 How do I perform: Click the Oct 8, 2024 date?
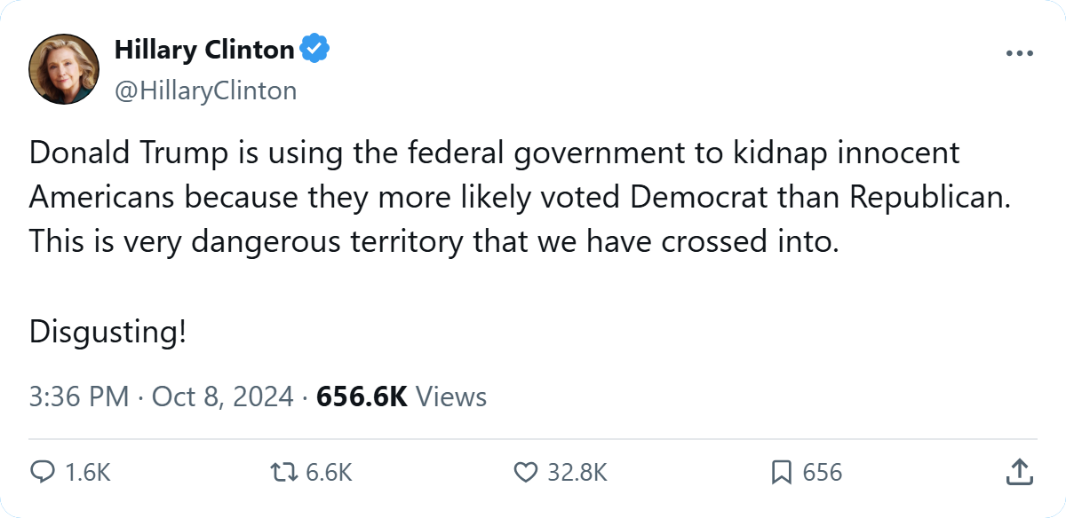[x=223, y=396]
